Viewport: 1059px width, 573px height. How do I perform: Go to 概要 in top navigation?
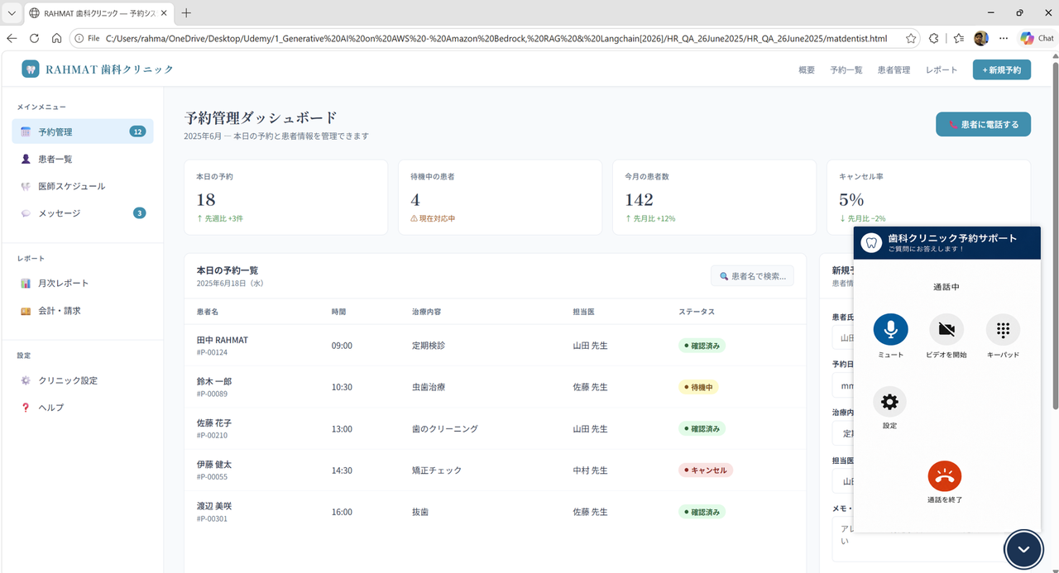click(x=807, y=70)
